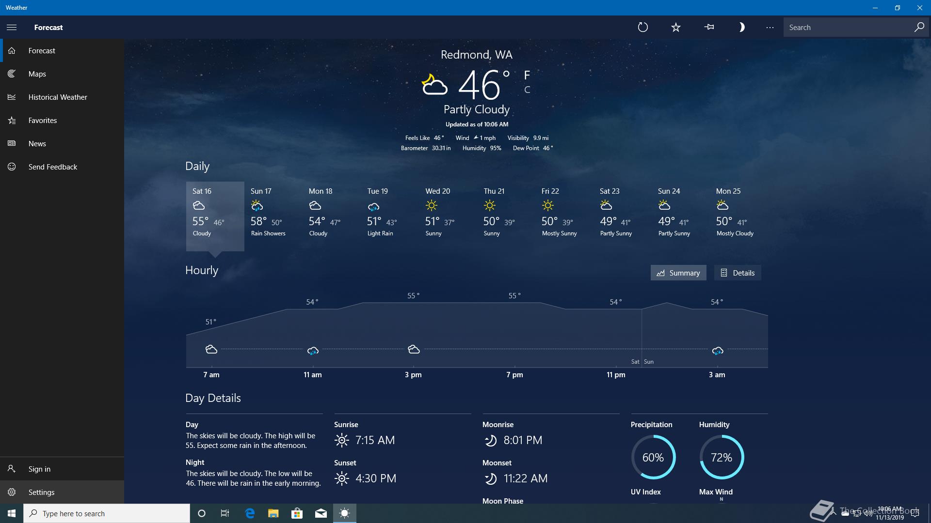Open Mail app from taskbar
Screen dimensions: 931x523
point(321,513)
